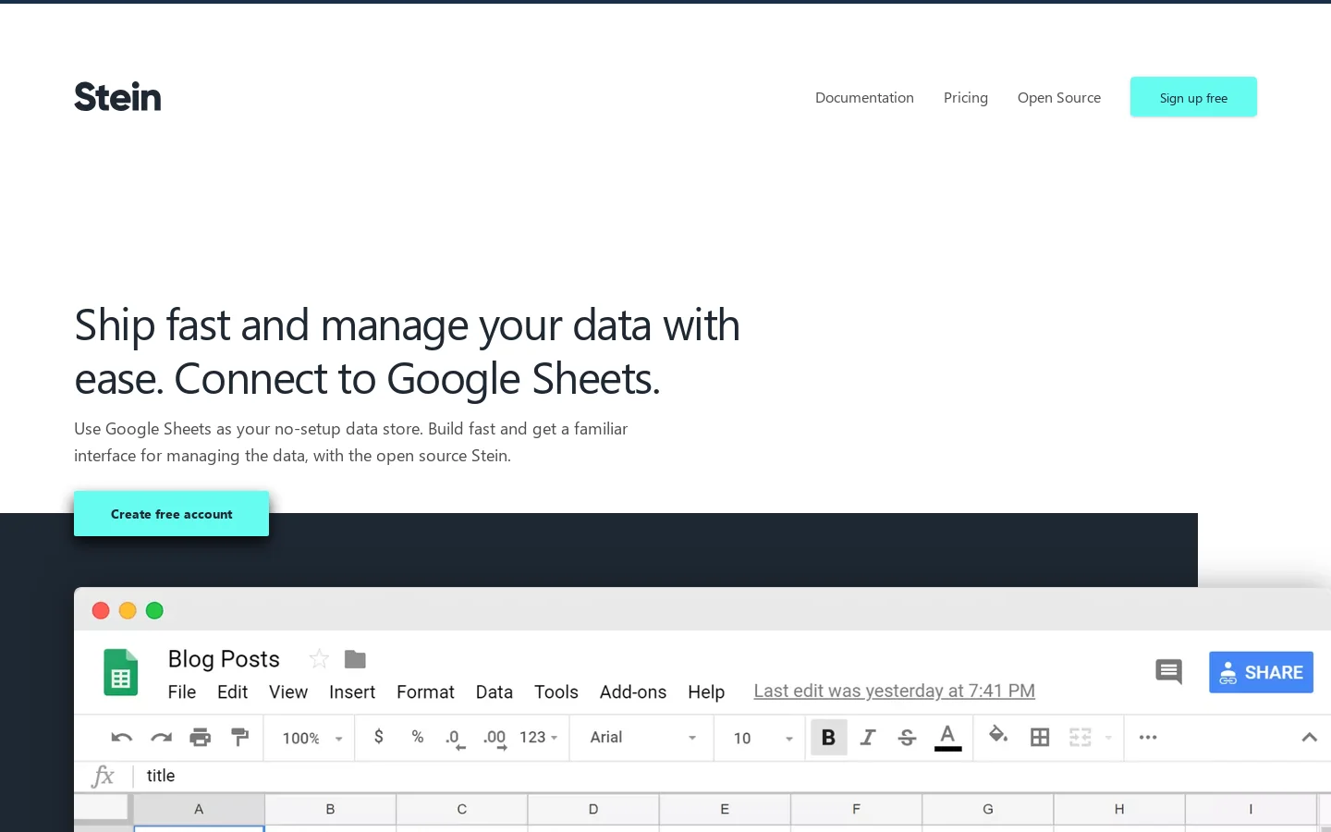Screen dimensions: 1331x832
Task: Open the 100% zoom dropdown
Action: click(x=312, y=738)
